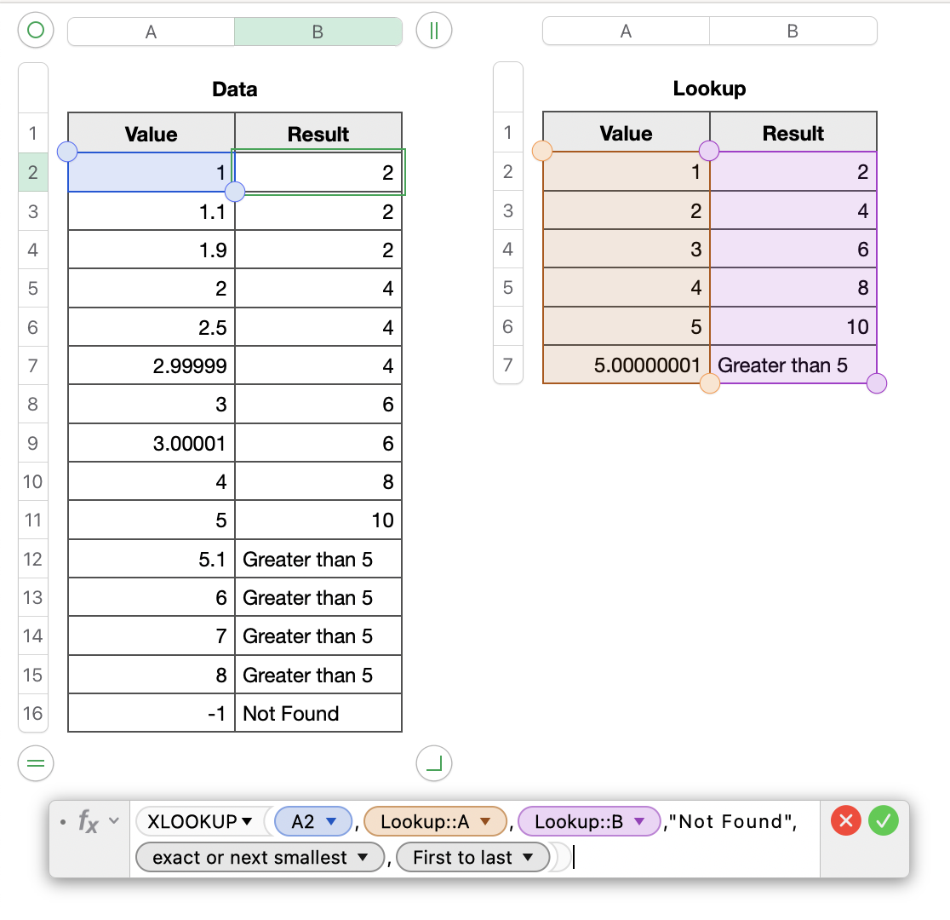The height and width of the screenshot is (920, 950).
Task: Click the purple range handle atop Lookup column B
Action: (709, 151)
